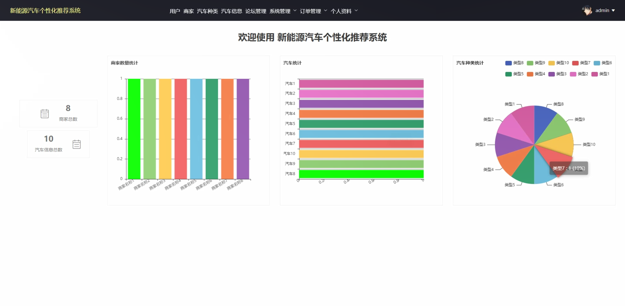Click the clipboard icon on 商家总数 card
Image resolution: width=625 pixels, height=306 pixels.
coord(45,113)
